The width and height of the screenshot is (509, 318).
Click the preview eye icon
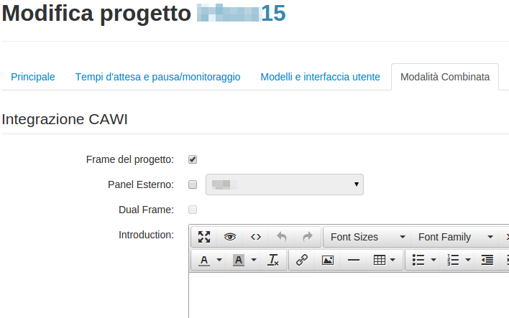(230, 237)
